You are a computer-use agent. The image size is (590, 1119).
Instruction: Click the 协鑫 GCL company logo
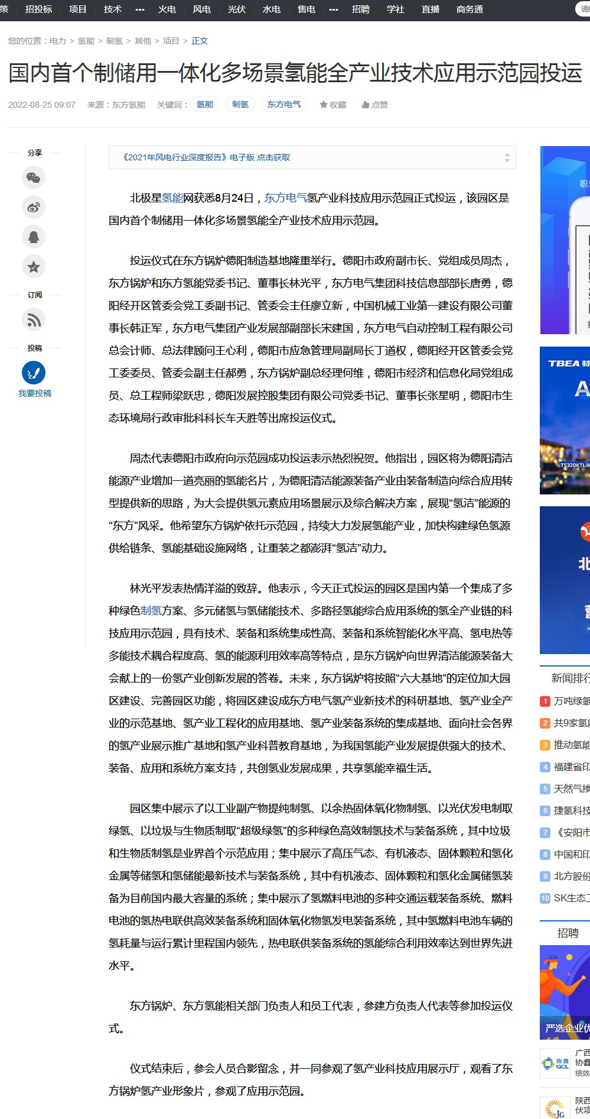tap(555, 1063)
